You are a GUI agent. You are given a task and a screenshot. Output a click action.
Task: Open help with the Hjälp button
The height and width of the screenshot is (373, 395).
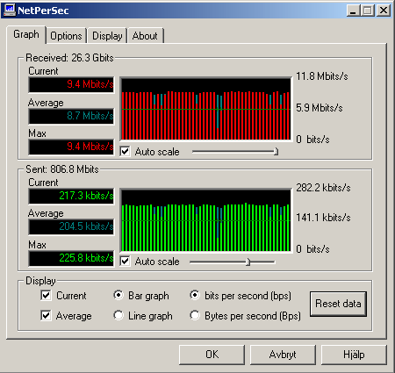[354, 355]
